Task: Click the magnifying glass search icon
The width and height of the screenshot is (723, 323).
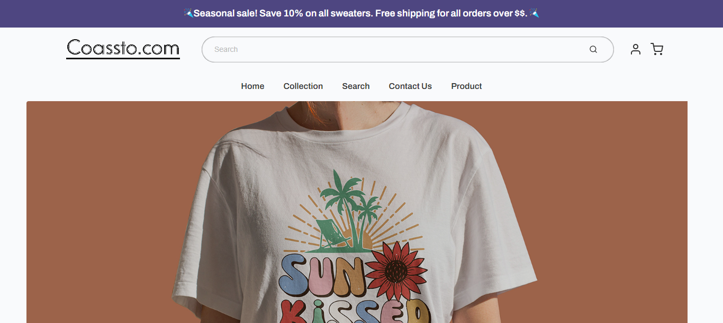Action: tap(593, 49)
